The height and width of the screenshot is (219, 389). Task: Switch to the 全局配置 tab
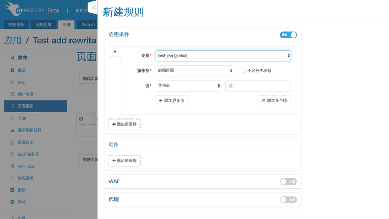click(x=43, y=24)
